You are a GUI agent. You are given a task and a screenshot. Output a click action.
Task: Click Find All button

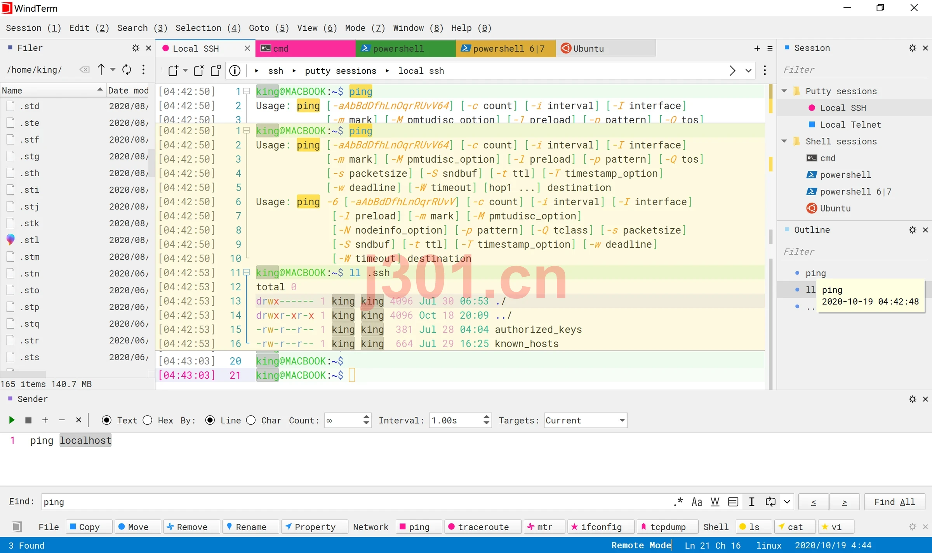coord(895,502)
